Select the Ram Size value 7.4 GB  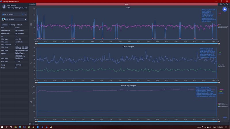click(18, 62)
